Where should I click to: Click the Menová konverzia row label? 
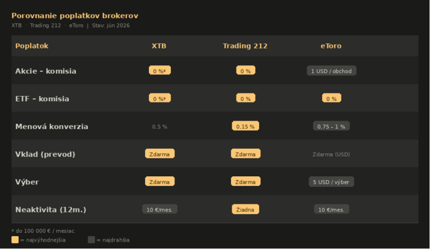coord(52,126)
